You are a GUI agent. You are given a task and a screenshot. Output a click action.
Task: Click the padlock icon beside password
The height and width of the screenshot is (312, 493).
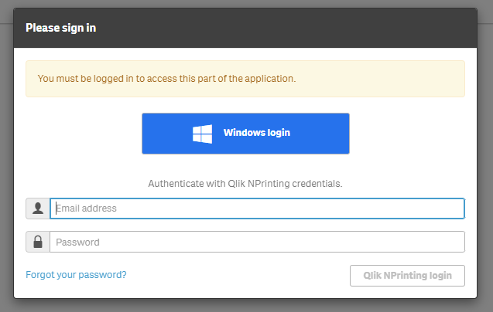pyautogui.click(x=37, y=242)
